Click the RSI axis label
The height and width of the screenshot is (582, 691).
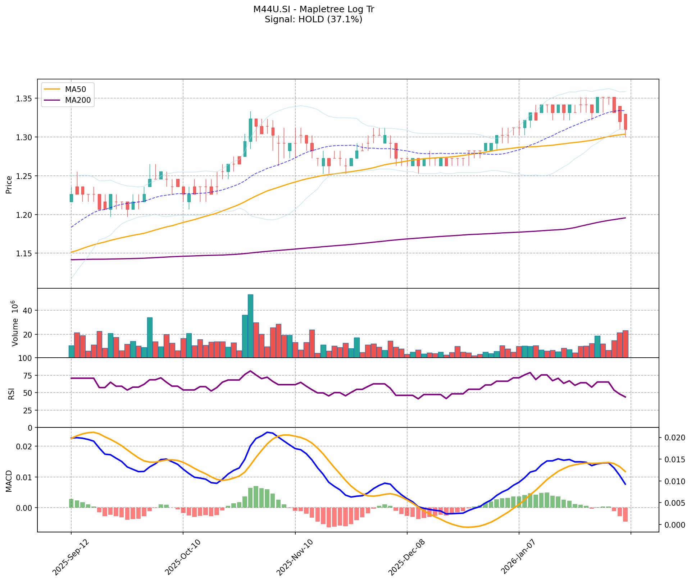12,393
